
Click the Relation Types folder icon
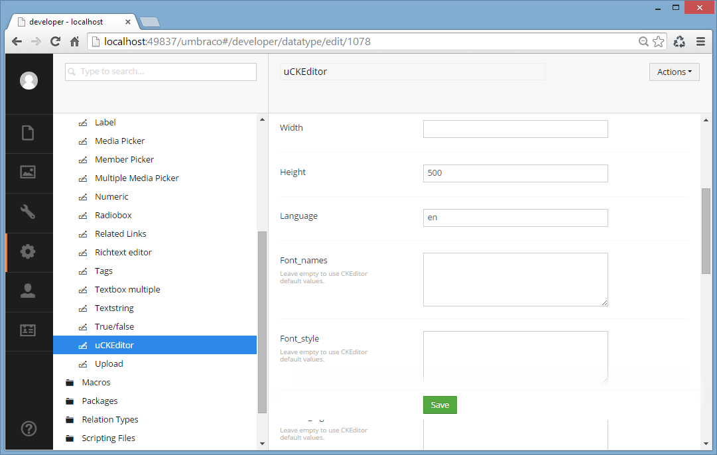(70, 420)
